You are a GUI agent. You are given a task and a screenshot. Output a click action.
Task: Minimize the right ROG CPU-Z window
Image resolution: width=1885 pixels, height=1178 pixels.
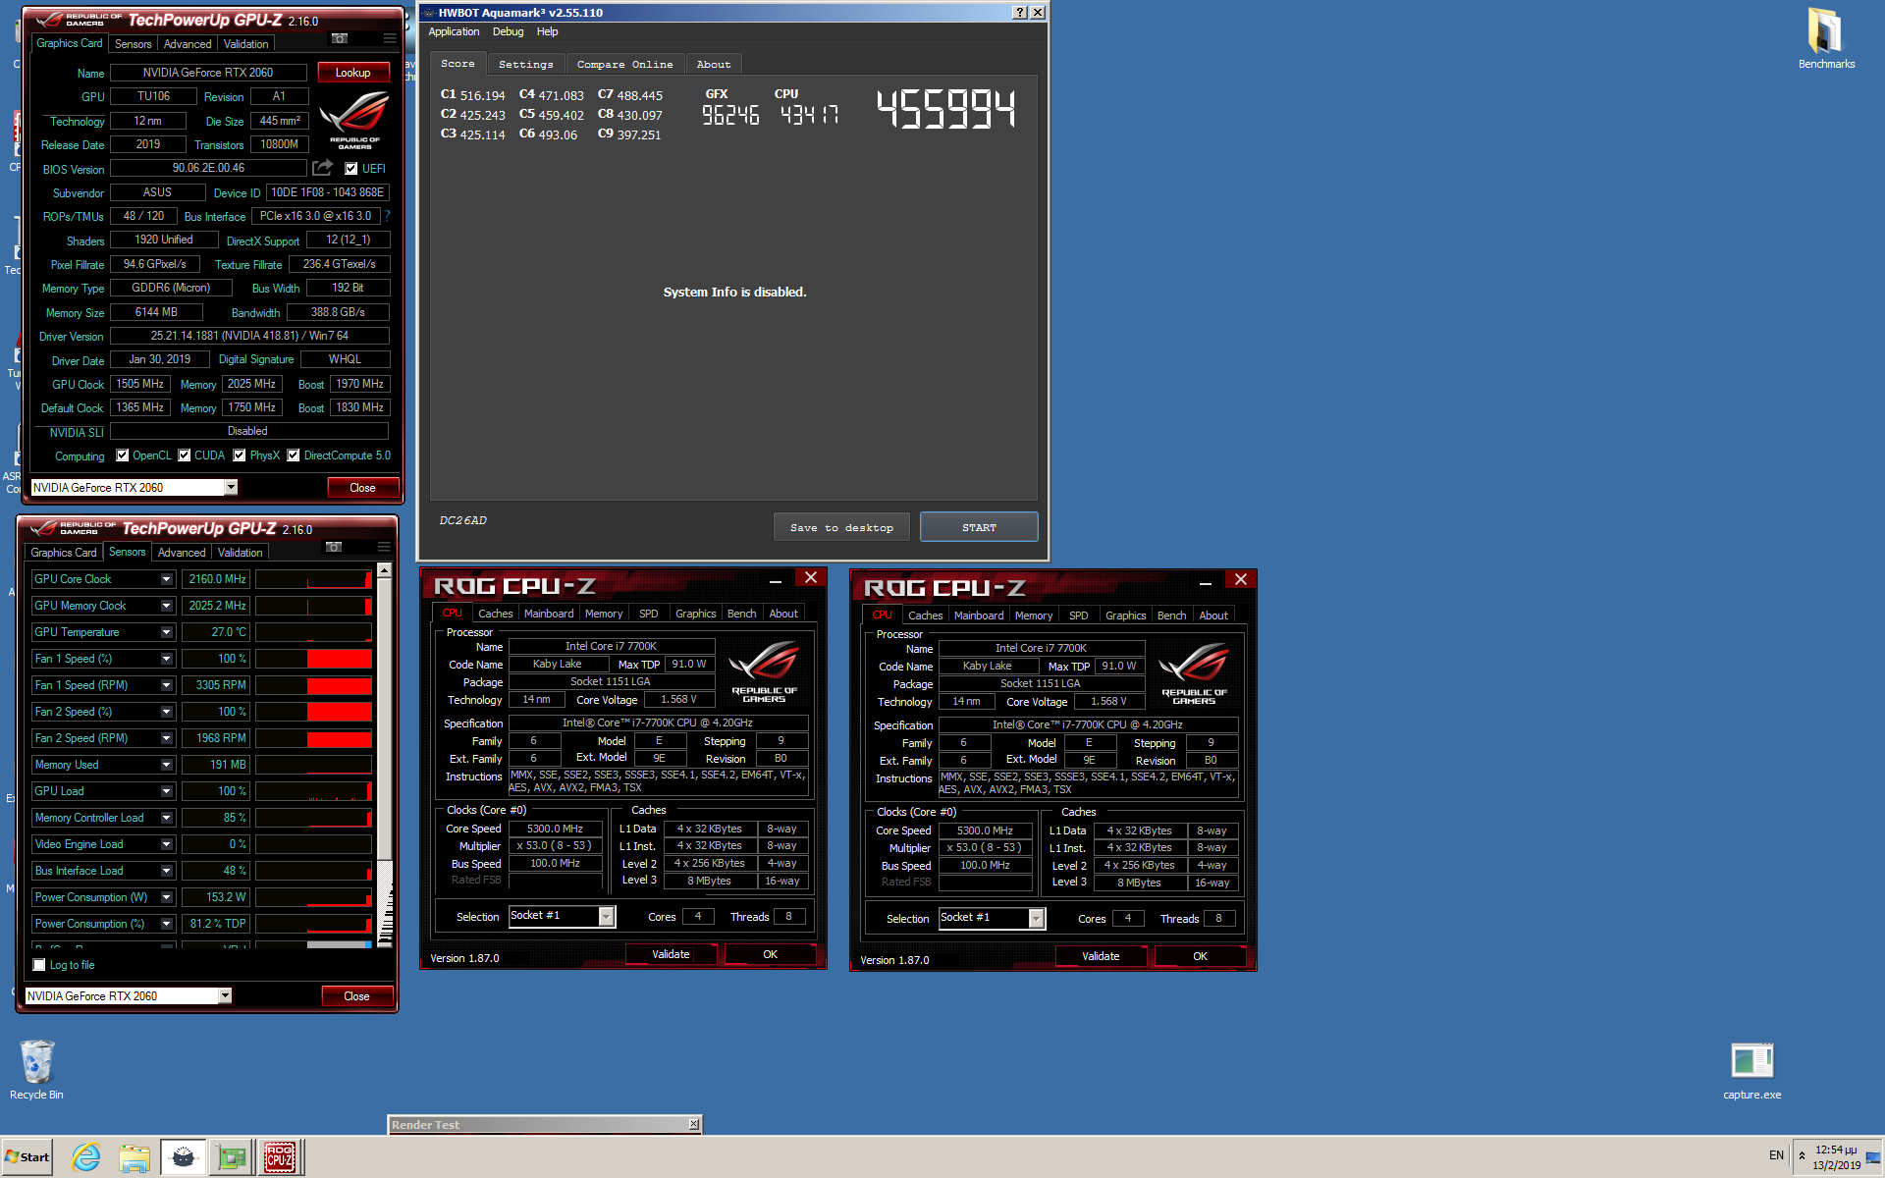(x=1206, y=581)
